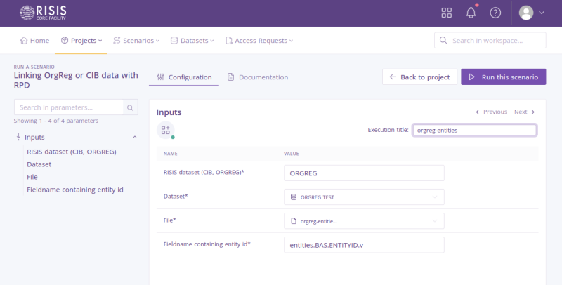
Task: Open the Projects menu
Action: point(81,41)
